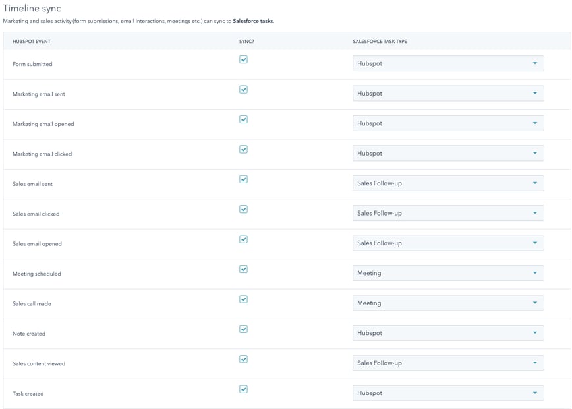
Task: Disable sync for Meeting scheduled
Action: (243, 269)
